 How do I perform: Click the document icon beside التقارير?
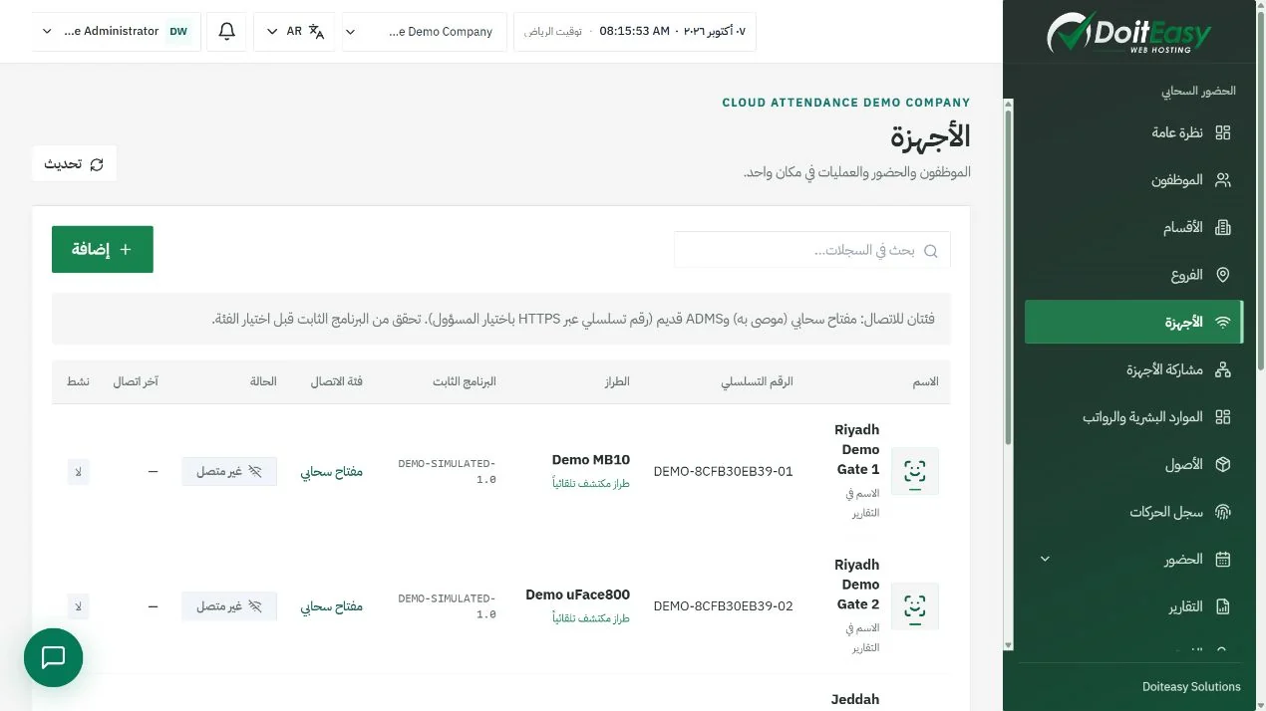coord(1223,607)
